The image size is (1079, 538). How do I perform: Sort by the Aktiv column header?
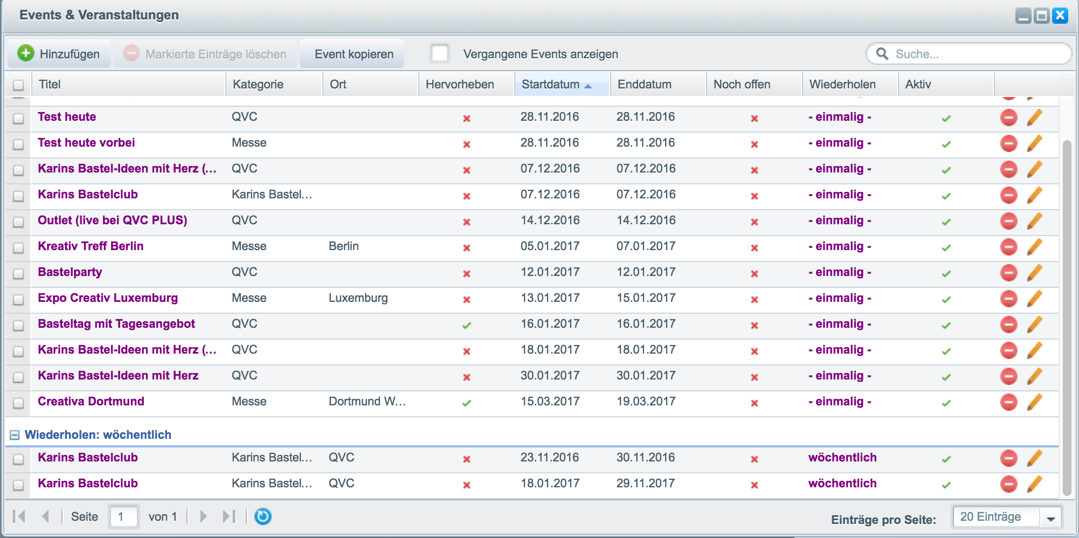(x=946, y=84)
